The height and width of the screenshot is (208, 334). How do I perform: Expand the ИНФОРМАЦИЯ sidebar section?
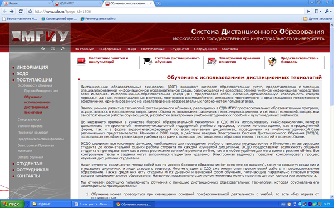[32, 67]
